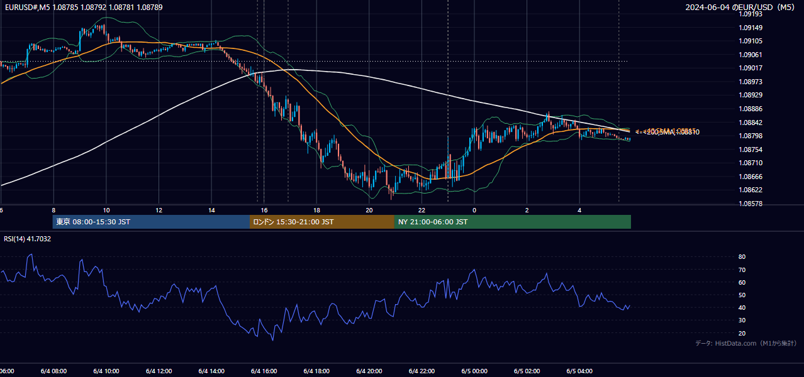Screen dimensions: 804x377
Task: Click the RSI axis level 40
Action: [742, 307]
